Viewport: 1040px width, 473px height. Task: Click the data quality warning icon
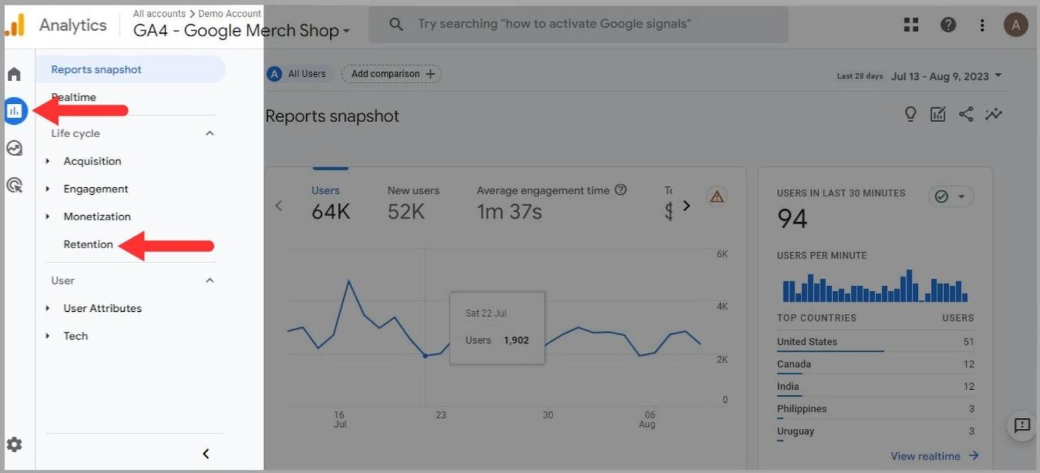click(x=717, y=197)
